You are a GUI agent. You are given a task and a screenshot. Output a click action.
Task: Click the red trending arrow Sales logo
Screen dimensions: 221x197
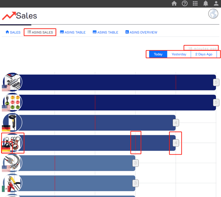pyautogui.click(x=9, y=16)
